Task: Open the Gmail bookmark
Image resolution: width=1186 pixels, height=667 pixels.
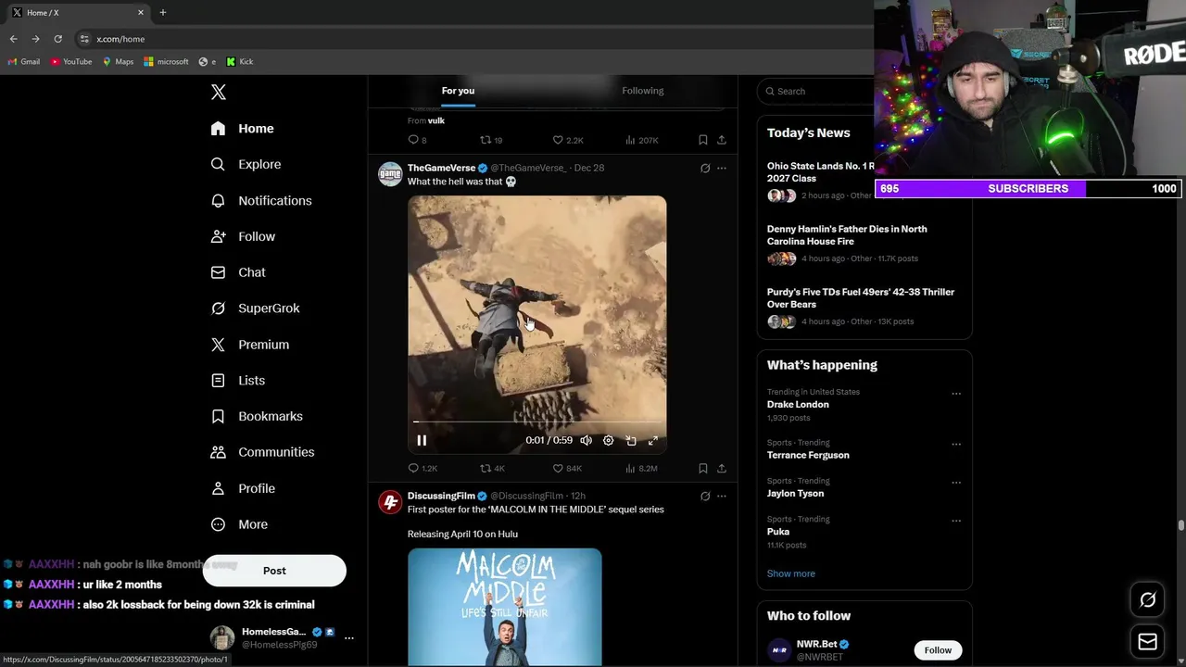Action: (24, 62)
